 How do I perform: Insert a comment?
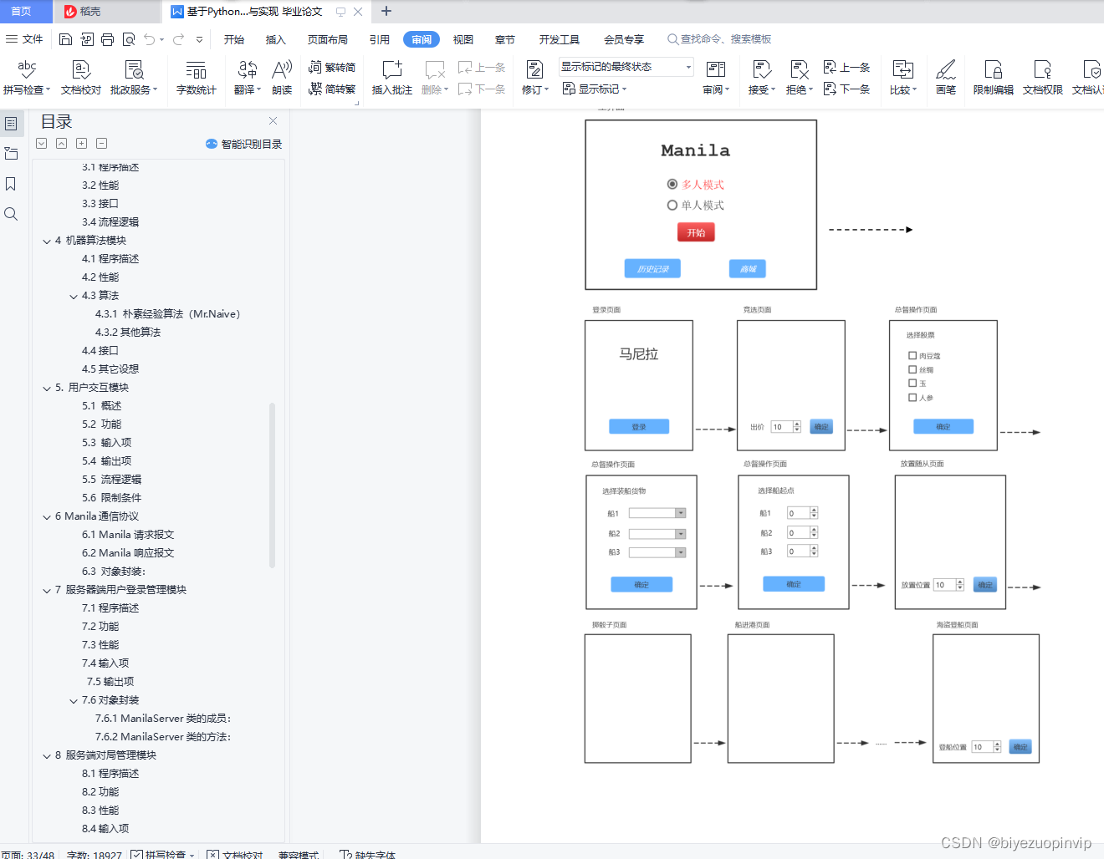point(392,77)
